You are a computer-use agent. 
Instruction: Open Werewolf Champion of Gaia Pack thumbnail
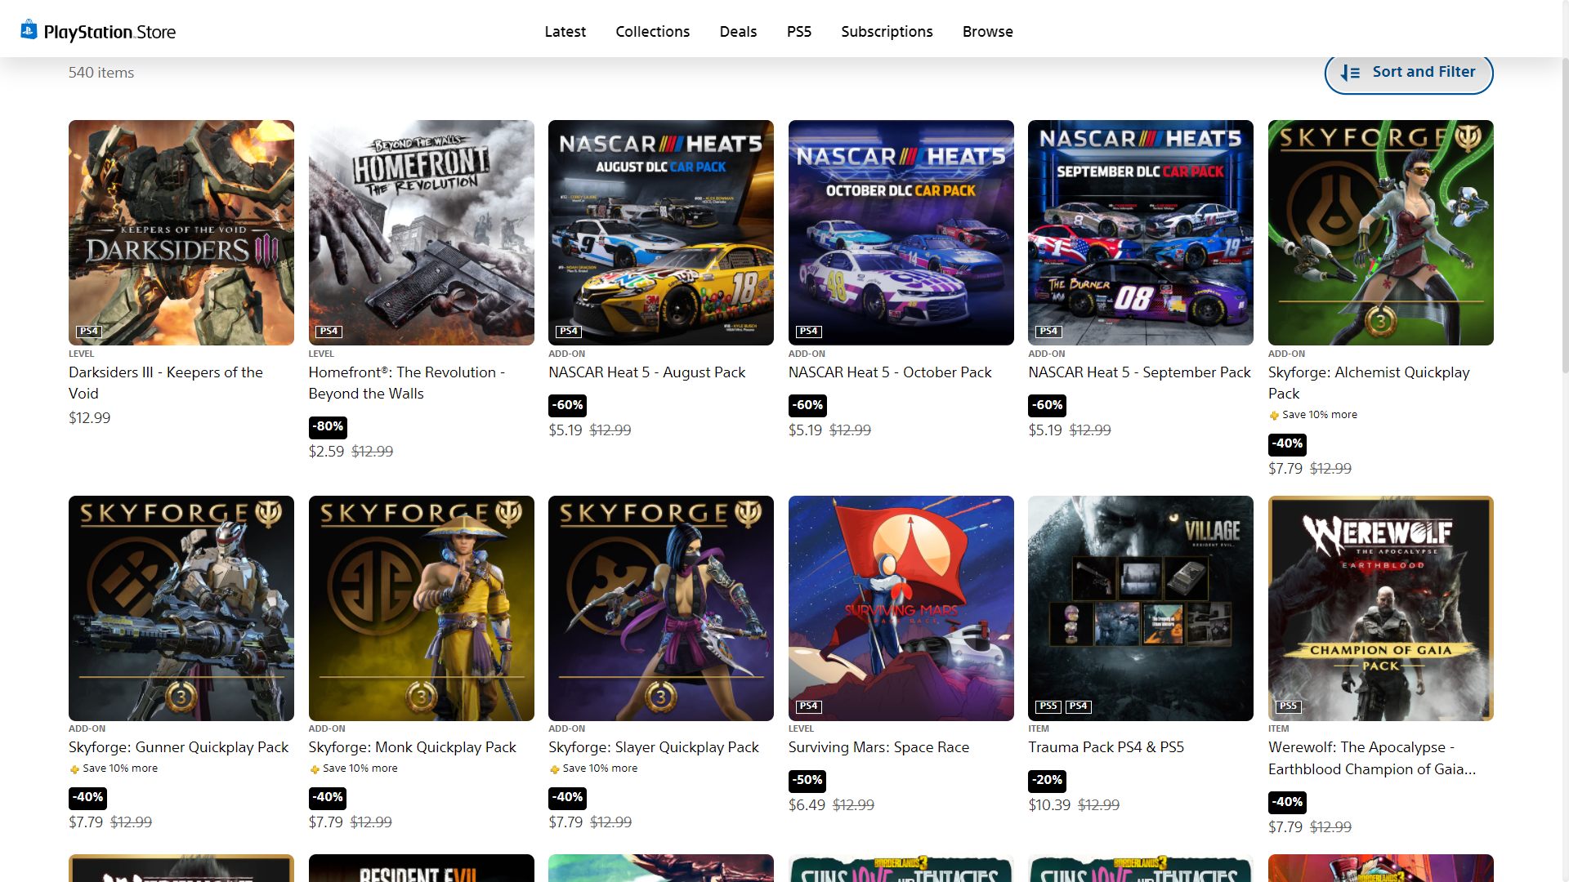click(1380, 608)
